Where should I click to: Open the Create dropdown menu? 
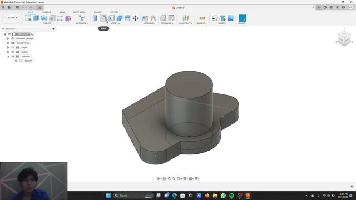coord(48,23)
